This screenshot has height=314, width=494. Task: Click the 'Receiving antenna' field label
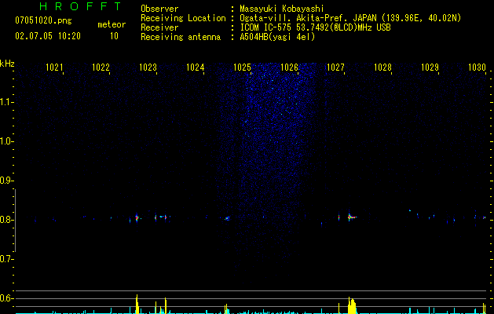(x=181, y=37)
